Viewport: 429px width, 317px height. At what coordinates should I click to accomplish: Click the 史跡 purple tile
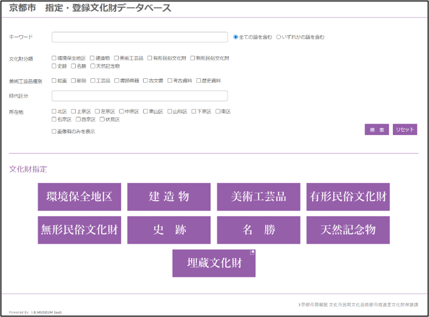(169, 230)
